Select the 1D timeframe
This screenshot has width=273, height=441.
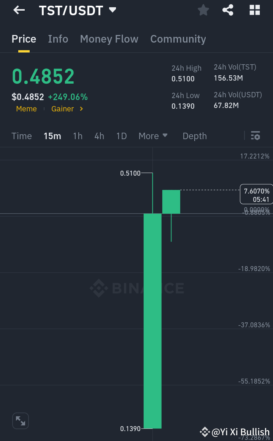tap(121, 136)
